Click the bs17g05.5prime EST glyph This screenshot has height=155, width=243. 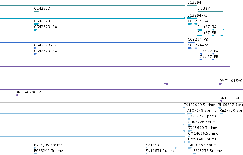(x=35, y=148)
